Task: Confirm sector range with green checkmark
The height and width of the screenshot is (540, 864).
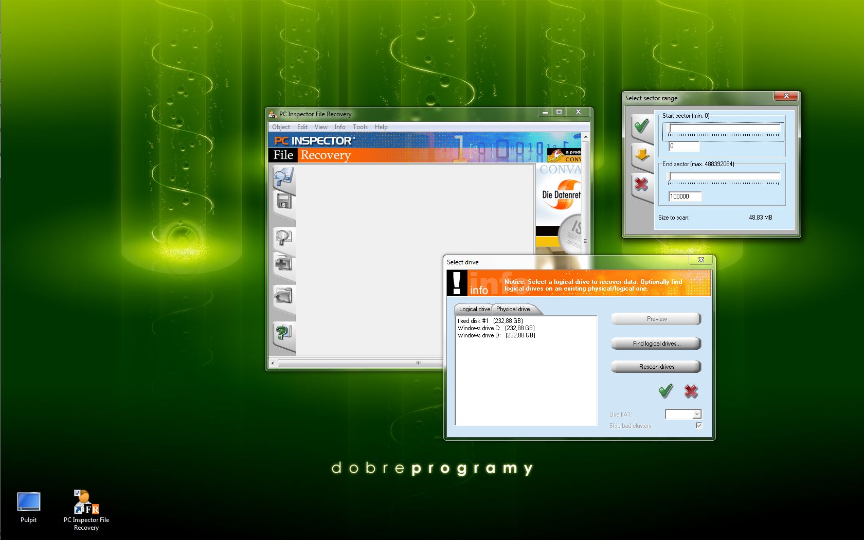Action: click(x=641, y=126)
